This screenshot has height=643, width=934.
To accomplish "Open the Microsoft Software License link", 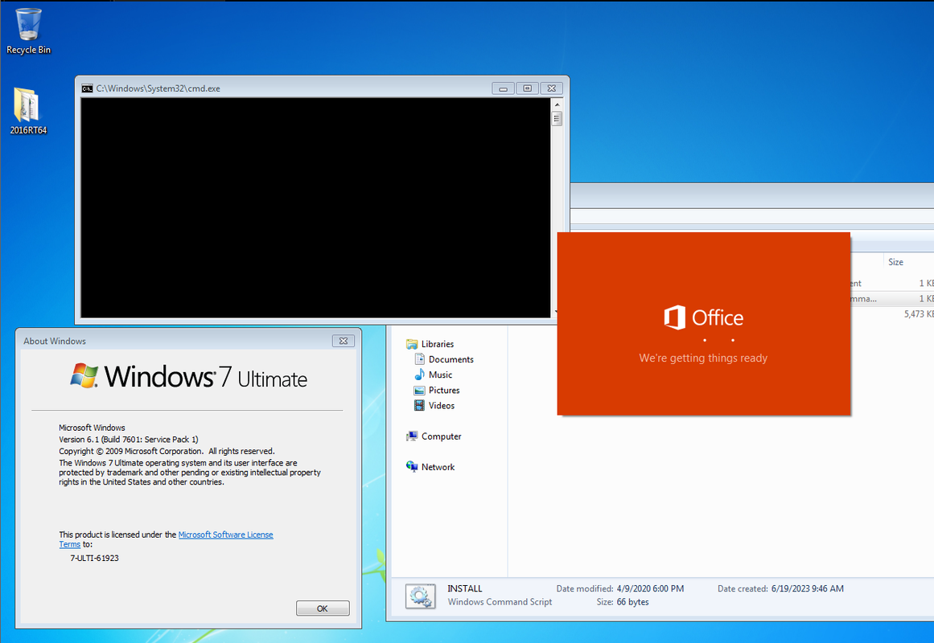I will [226, 534].
